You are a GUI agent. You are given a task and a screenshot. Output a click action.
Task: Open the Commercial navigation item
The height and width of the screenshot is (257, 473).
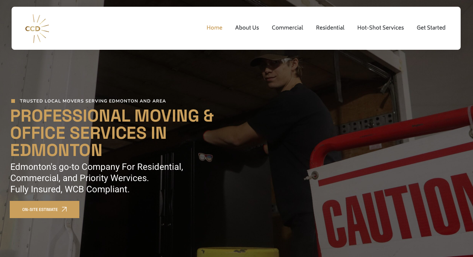[x=287, y=28]
